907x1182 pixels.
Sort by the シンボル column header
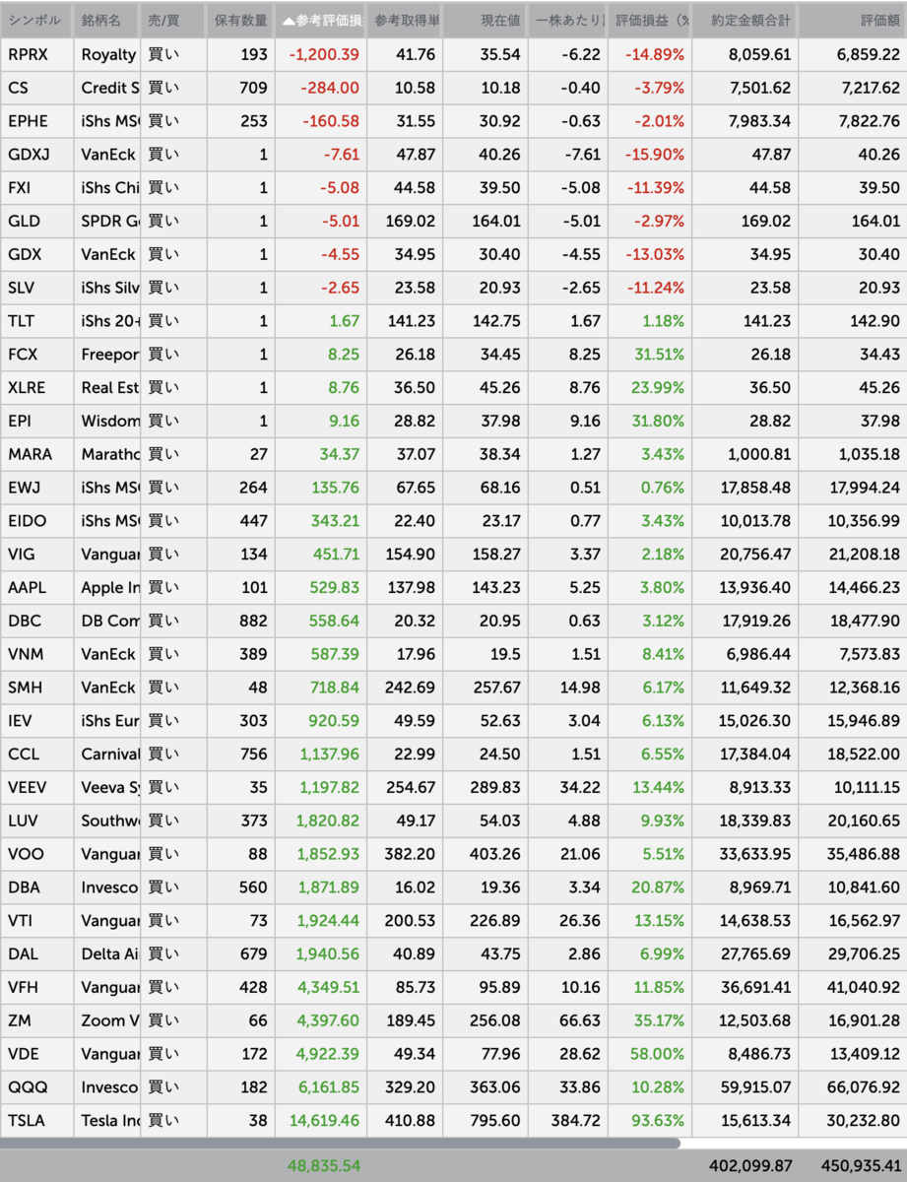(x=36, y=21)
